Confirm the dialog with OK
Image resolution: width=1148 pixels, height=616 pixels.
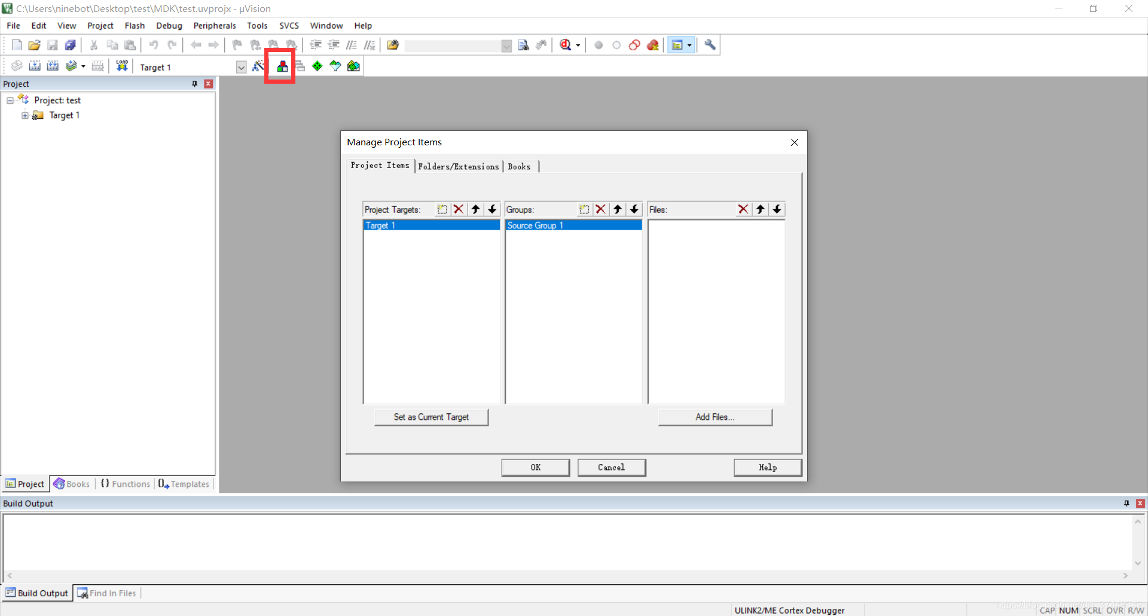point(536,468)
